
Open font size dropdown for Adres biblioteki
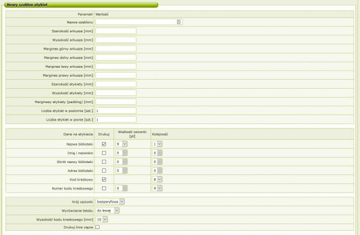pyautogui.click(x=121, y=170)
